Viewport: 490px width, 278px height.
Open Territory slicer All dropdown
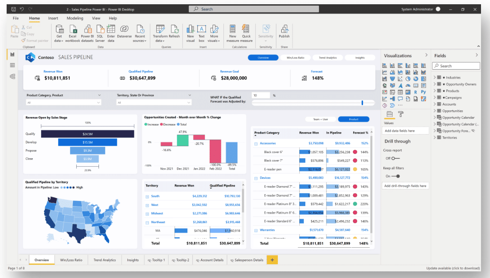click(x=154, y=102)
